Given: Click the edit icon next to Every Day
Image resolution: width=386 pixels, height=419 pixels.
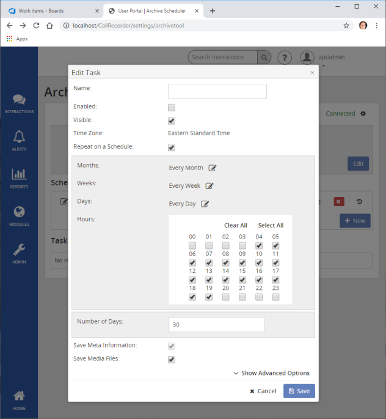Looking at the screenshot, I should [x=205, y=204].
